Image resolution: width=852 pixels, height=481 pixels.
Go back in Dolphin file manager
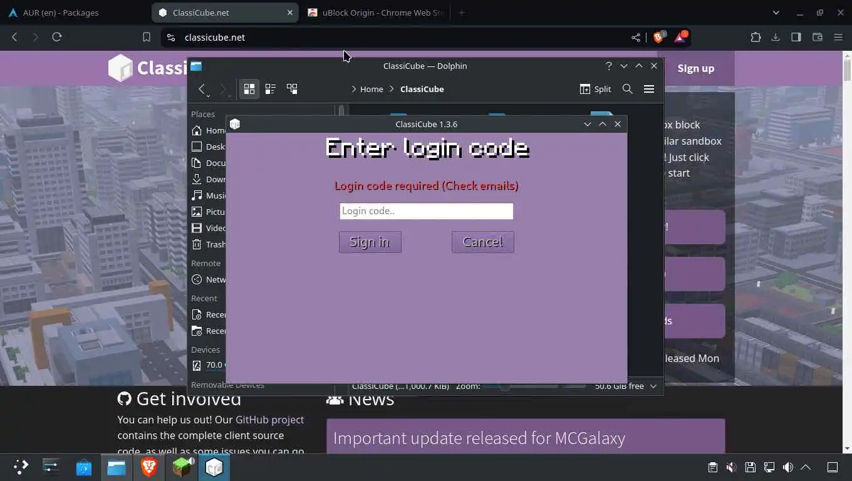tap(202, 89)
